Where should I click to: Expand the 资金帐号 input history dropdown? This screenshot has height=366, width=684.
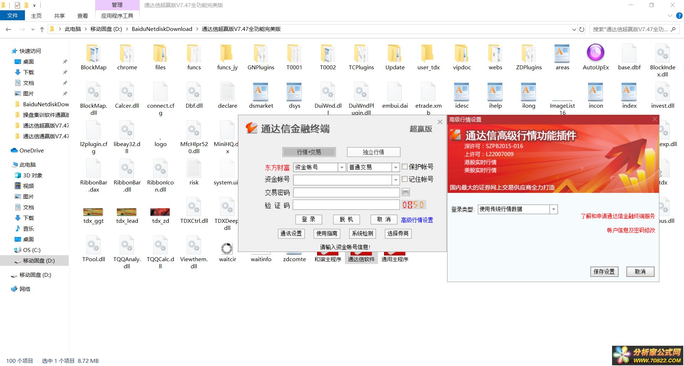[395, 180]
